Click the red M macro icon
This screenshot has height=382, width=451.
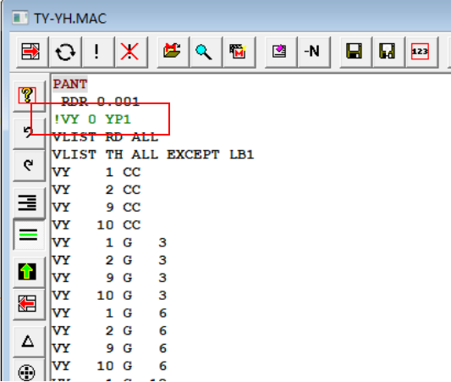coord(238,52)
